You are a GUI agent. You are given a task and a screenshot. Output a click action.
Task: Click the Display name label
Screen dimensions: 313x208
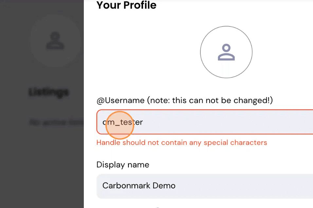(123, 165)
